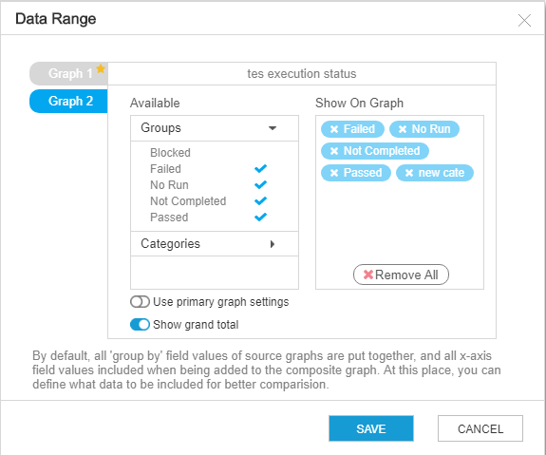Remove the new cate tag via its x icon

coord(409,173)
